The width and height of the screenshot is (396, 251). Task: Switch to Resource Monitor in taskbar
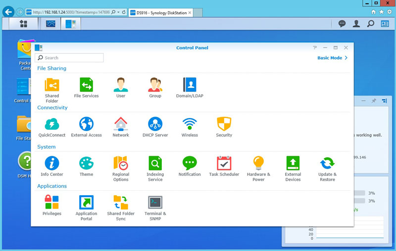tap(50, 24)
